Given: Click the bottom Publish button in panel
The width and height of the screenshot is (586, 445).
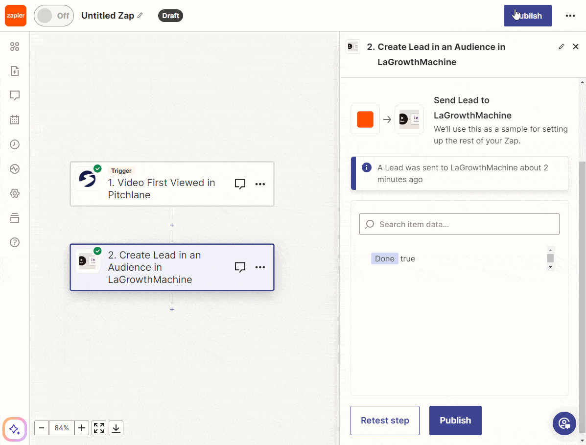Looking at the screenshot, I should (x=455, y=421).
